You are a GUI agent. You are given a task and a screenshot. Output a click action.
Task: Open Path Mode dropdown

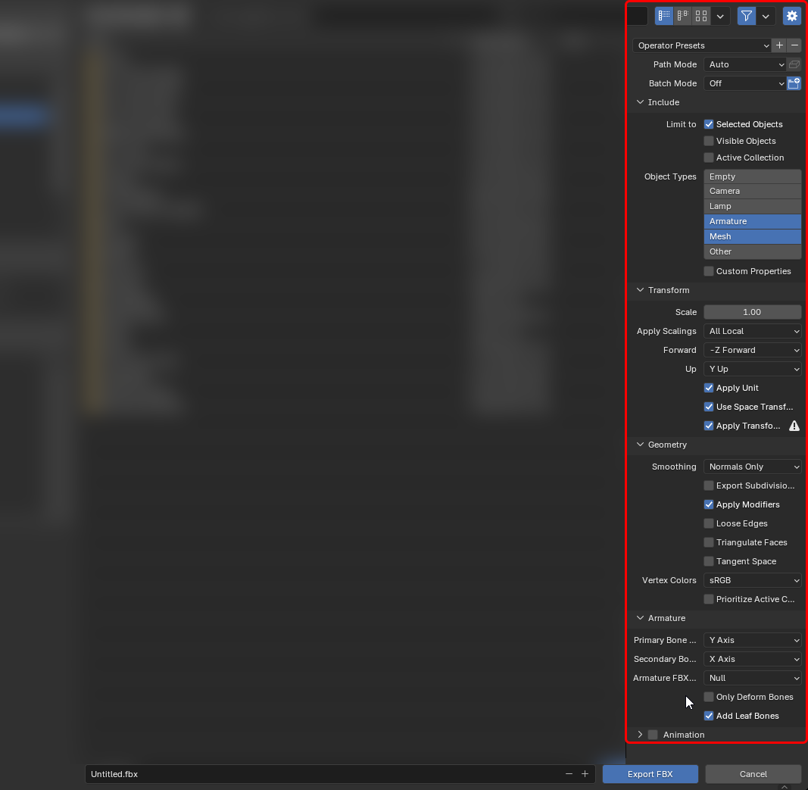click(x=745, y=64)
